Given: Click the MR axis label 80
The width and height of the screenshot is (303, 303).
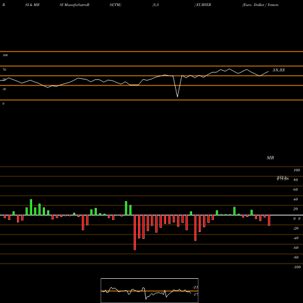Looking at the screenshot, I should 296,180.
